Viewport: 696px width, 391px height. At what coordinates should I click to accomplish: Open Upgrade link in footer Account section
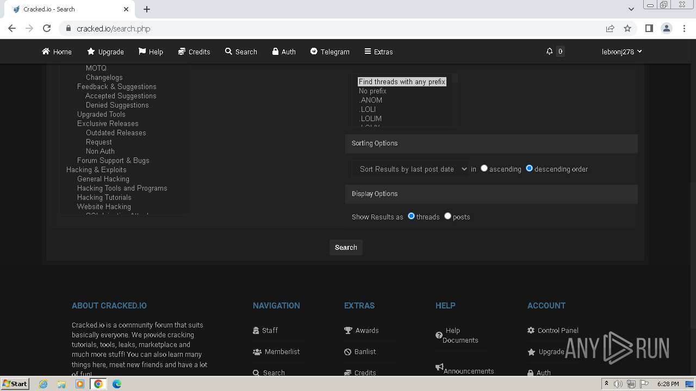click(x=546, y=351)
